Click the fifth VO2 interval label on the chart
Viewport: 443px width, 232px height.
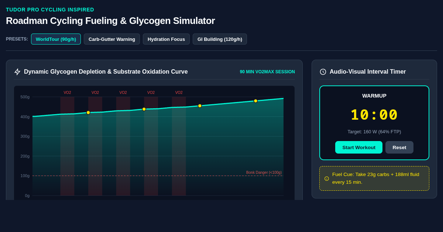[x=179, y=93]
